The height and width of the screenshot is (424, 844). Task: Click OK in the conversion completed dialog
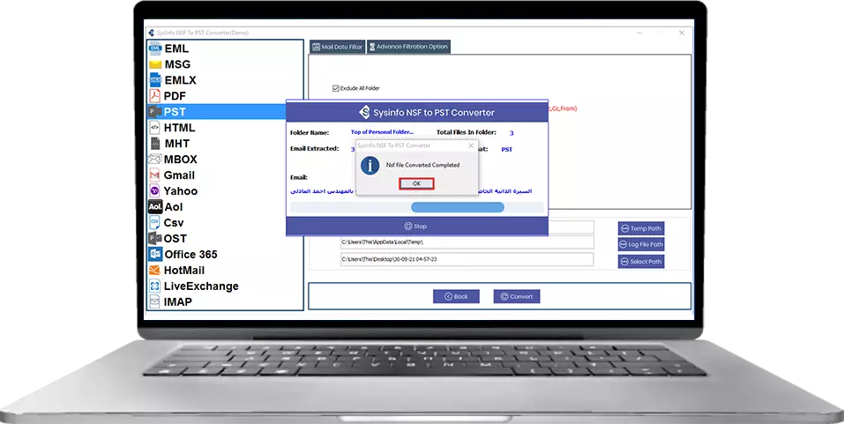[x=416, y=183]
